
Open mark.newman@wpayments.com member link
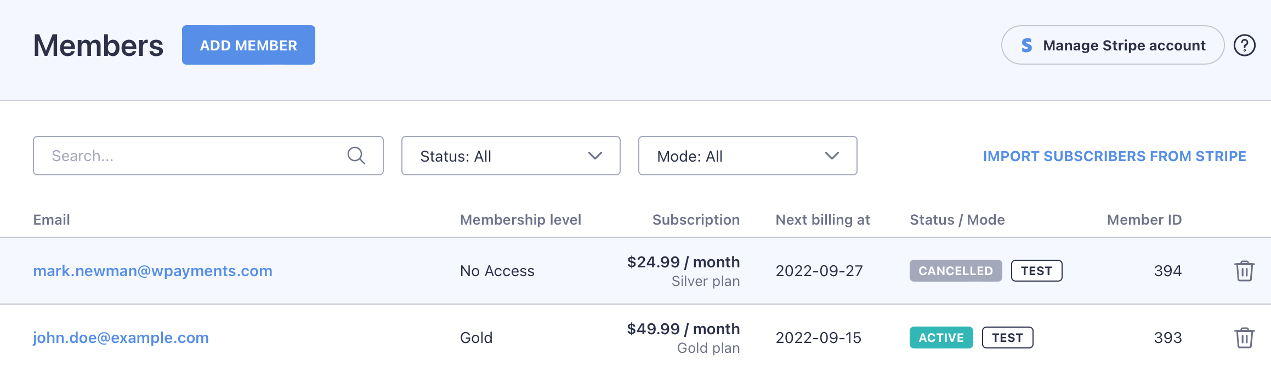coord(152,271)
